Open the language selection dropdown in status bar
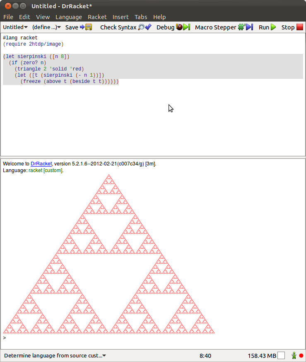306x362 pixels. click(x=55, y=355)
